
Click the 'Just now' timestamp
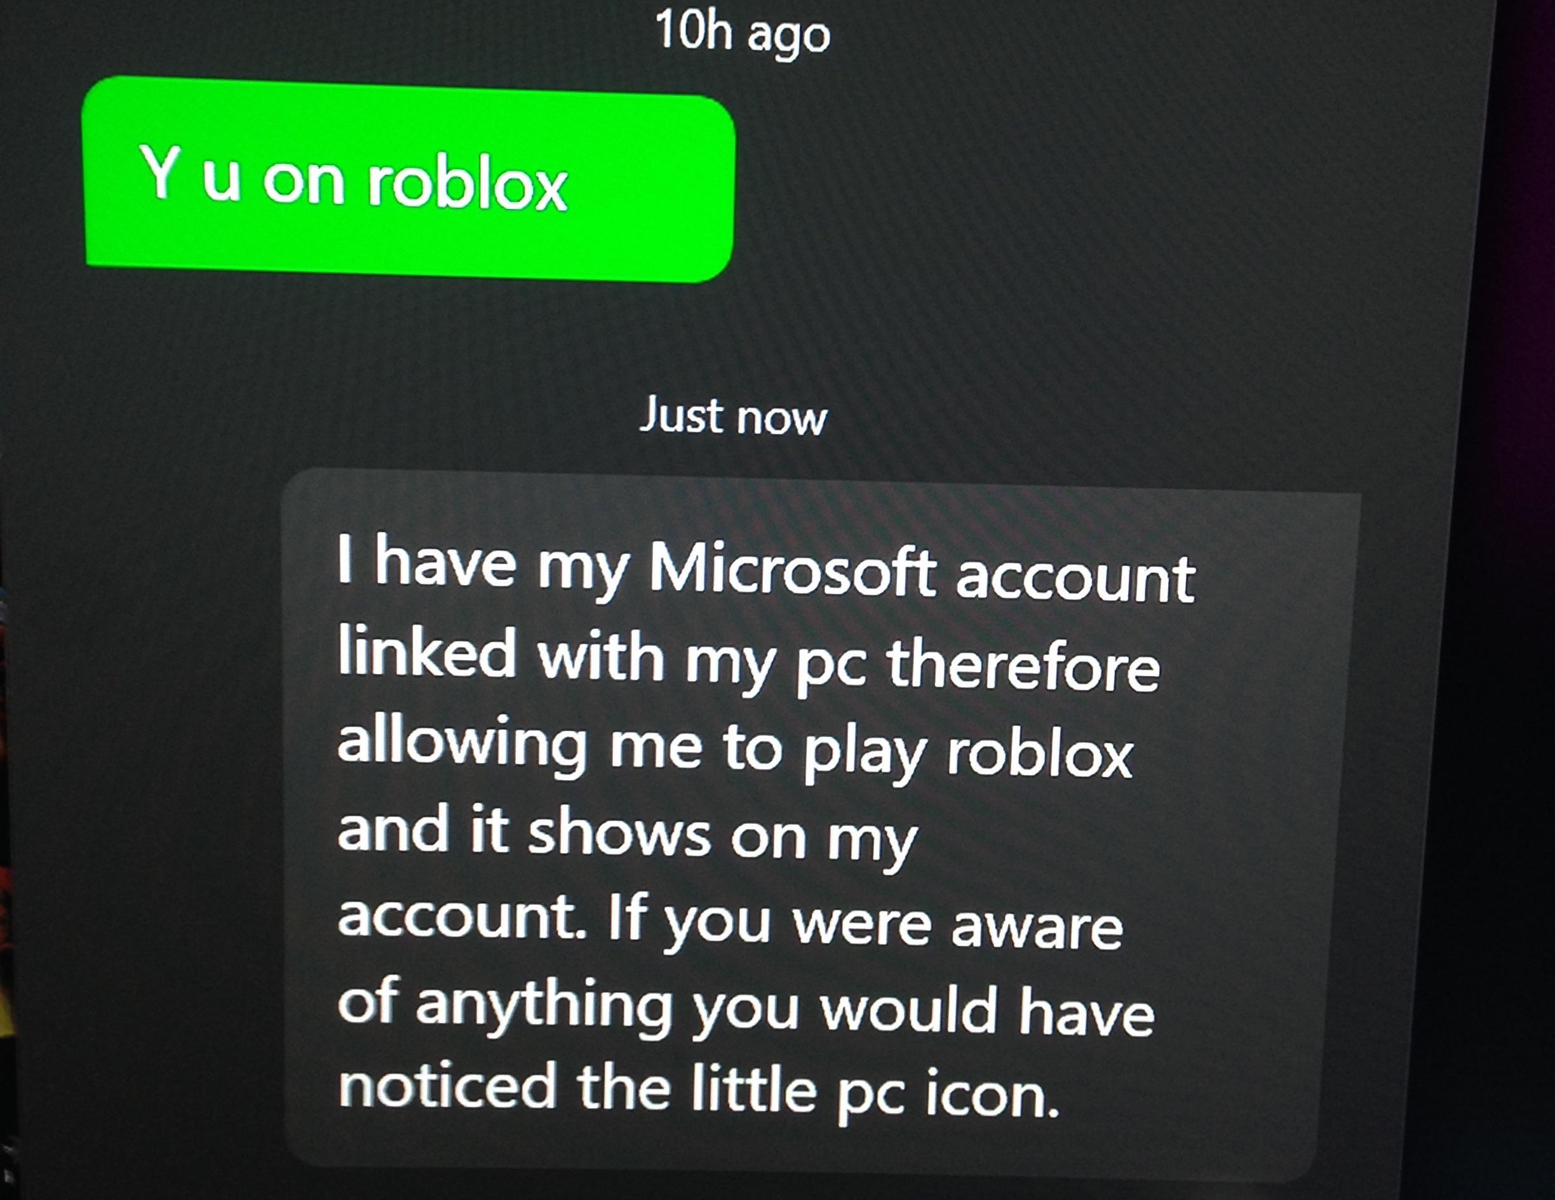coord(734,416)
